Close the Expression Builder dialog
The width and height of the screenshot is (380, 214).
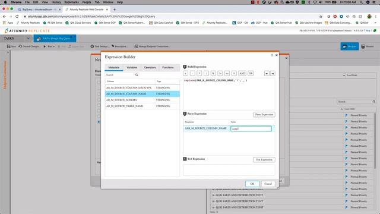click(277, 55)
